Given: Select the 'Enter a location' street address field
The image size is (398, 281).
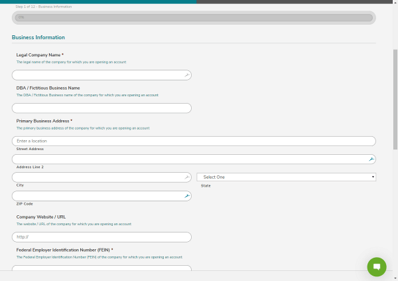Looking at the screenshot, I should click(194, 141).
